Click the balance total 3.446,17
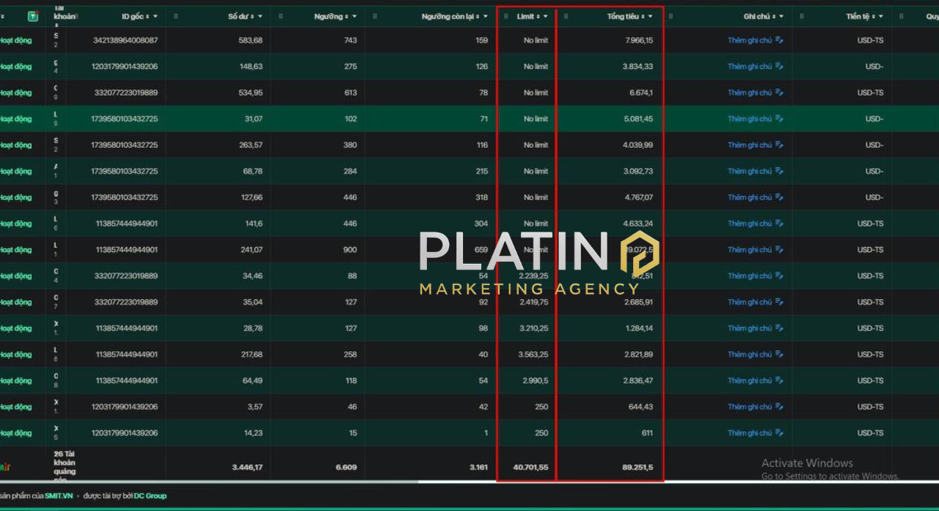Screen dimensions: 939x511 pos(247,467)
